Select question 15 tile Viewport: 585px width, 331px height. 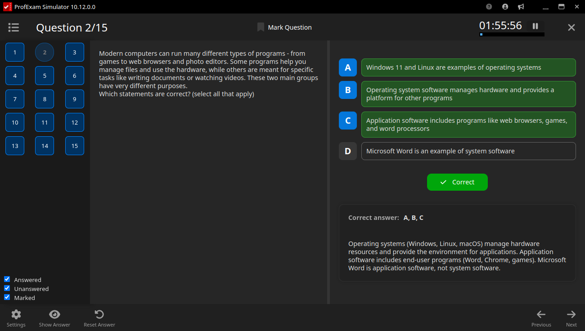75,146
